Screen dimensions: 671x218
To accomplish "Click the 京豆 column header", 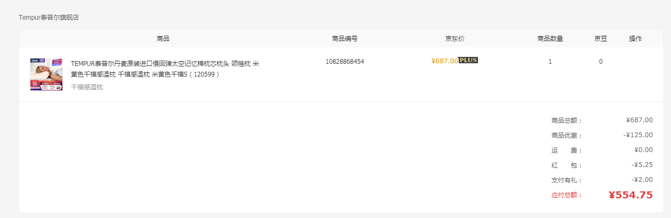I will [x=601, y=39].
